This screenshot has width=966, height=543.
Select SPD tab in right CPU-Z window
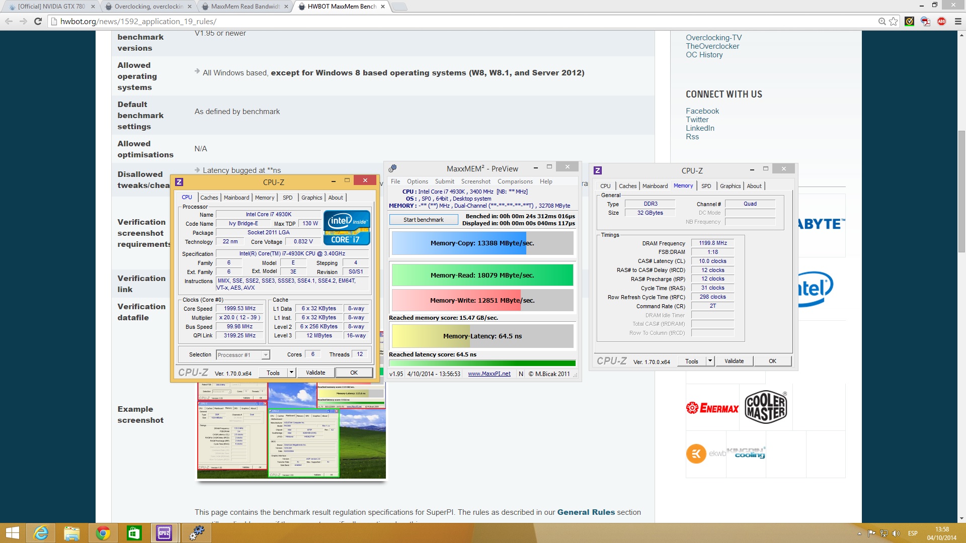coord(706,186)
